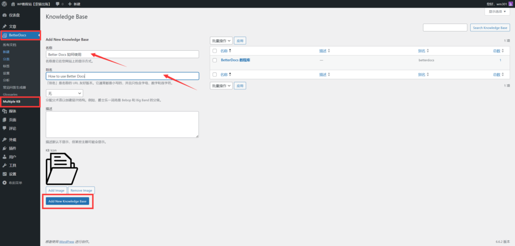The height and width of the screenshot is (246, 515).
Task: Open 常见问答生成器 in BetterDocs submenu
Action: coord(14,87)
